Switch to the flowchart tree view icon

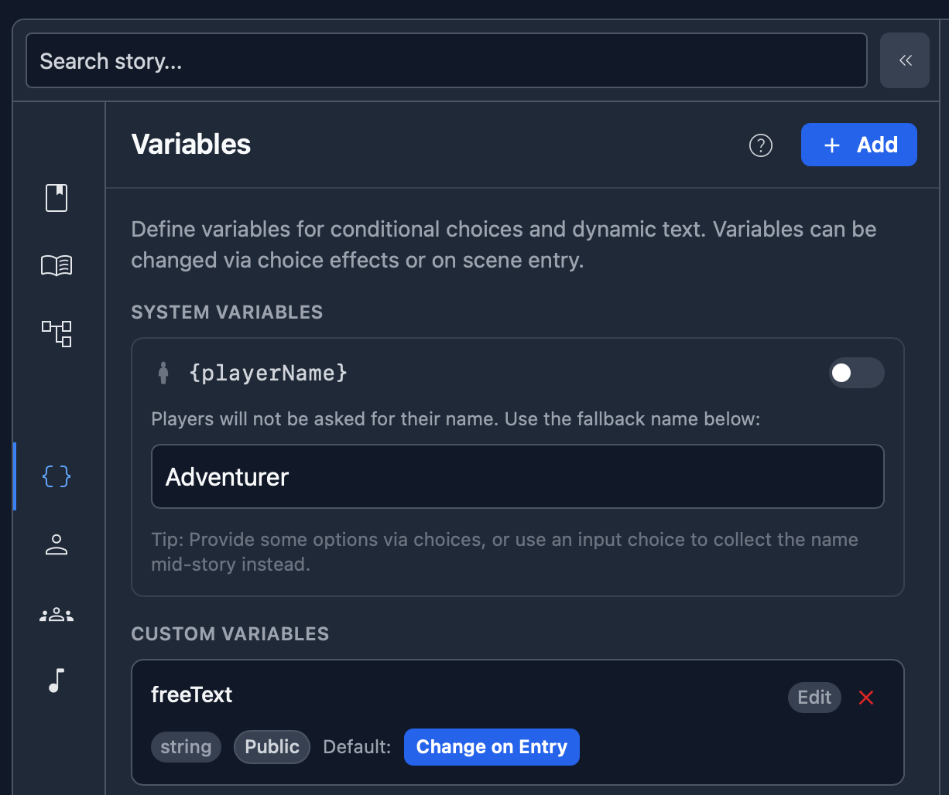(x=57, y=334)
